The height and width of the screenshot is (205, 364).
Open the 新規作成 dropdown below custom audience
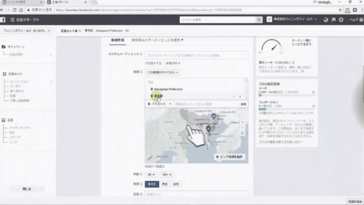[x=173, y=63]
